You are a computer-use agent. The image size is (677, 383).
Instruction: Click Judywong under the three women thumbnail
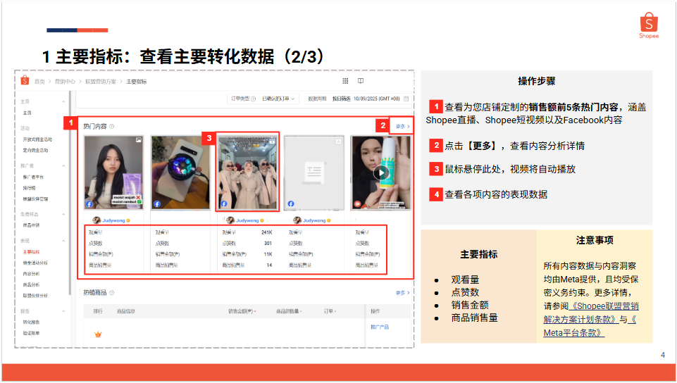(247, 220)
